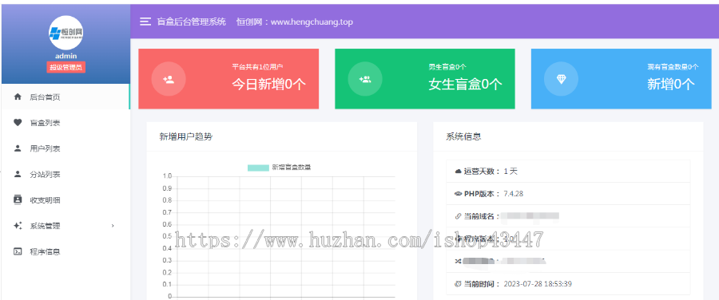Click the group icon on green card
719x300 pixels.
365,79
